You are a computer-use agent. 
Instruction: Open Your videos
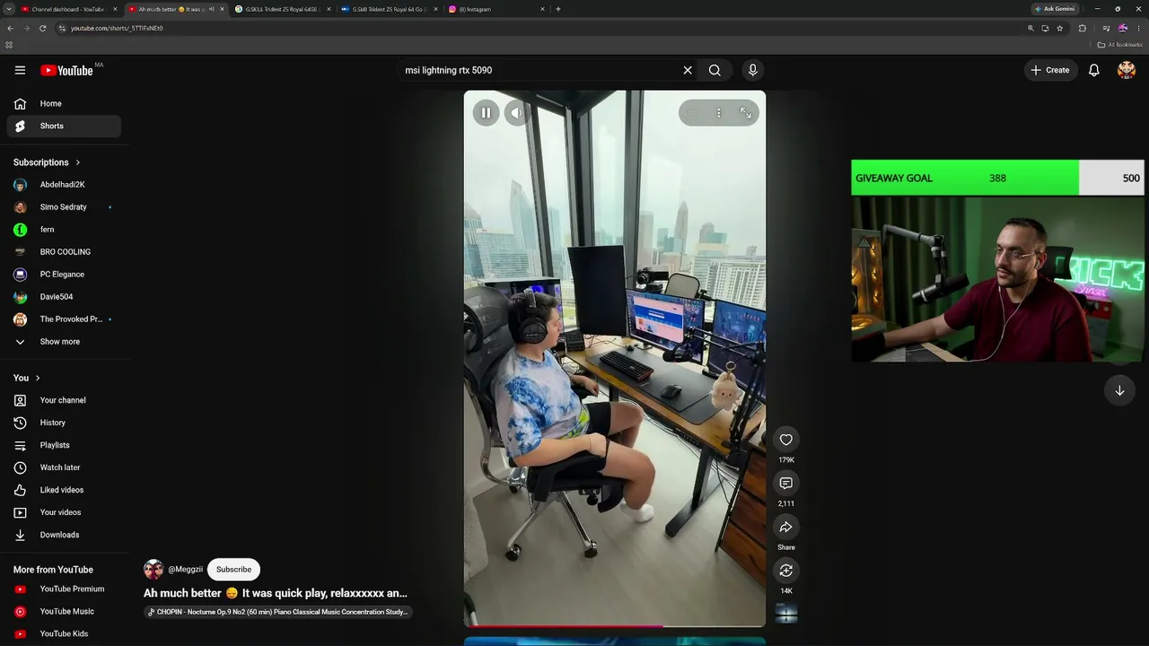tap(64, 512)
